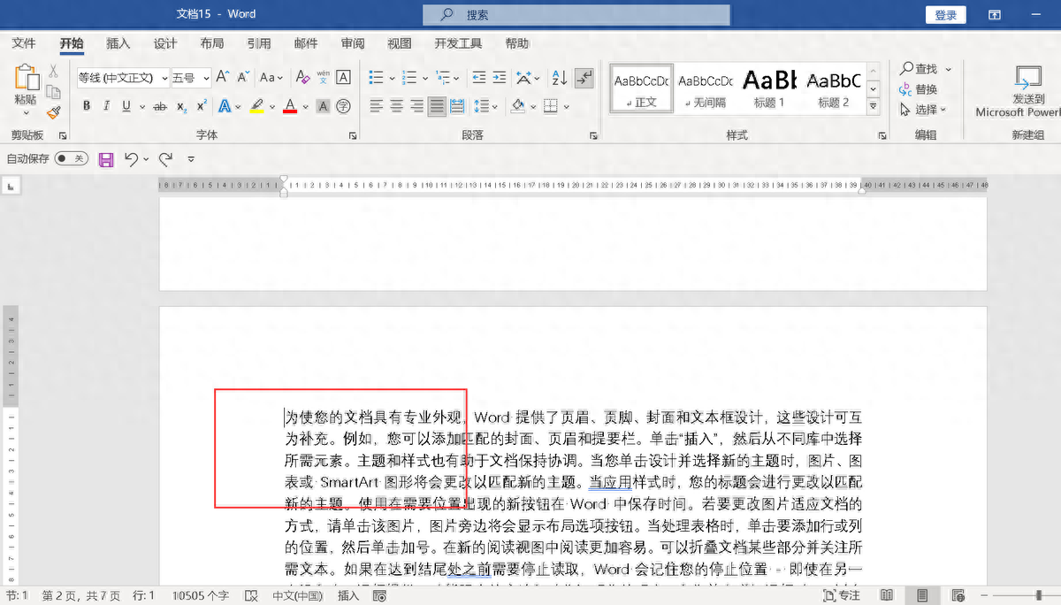Click the yellow text highlight color button
The image size is (1061, 605).
tap(257, 106)
